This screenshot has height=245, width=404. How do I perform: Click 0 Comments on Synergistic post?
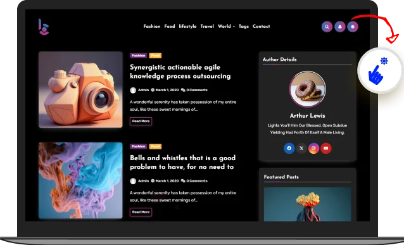pos(197,90)
